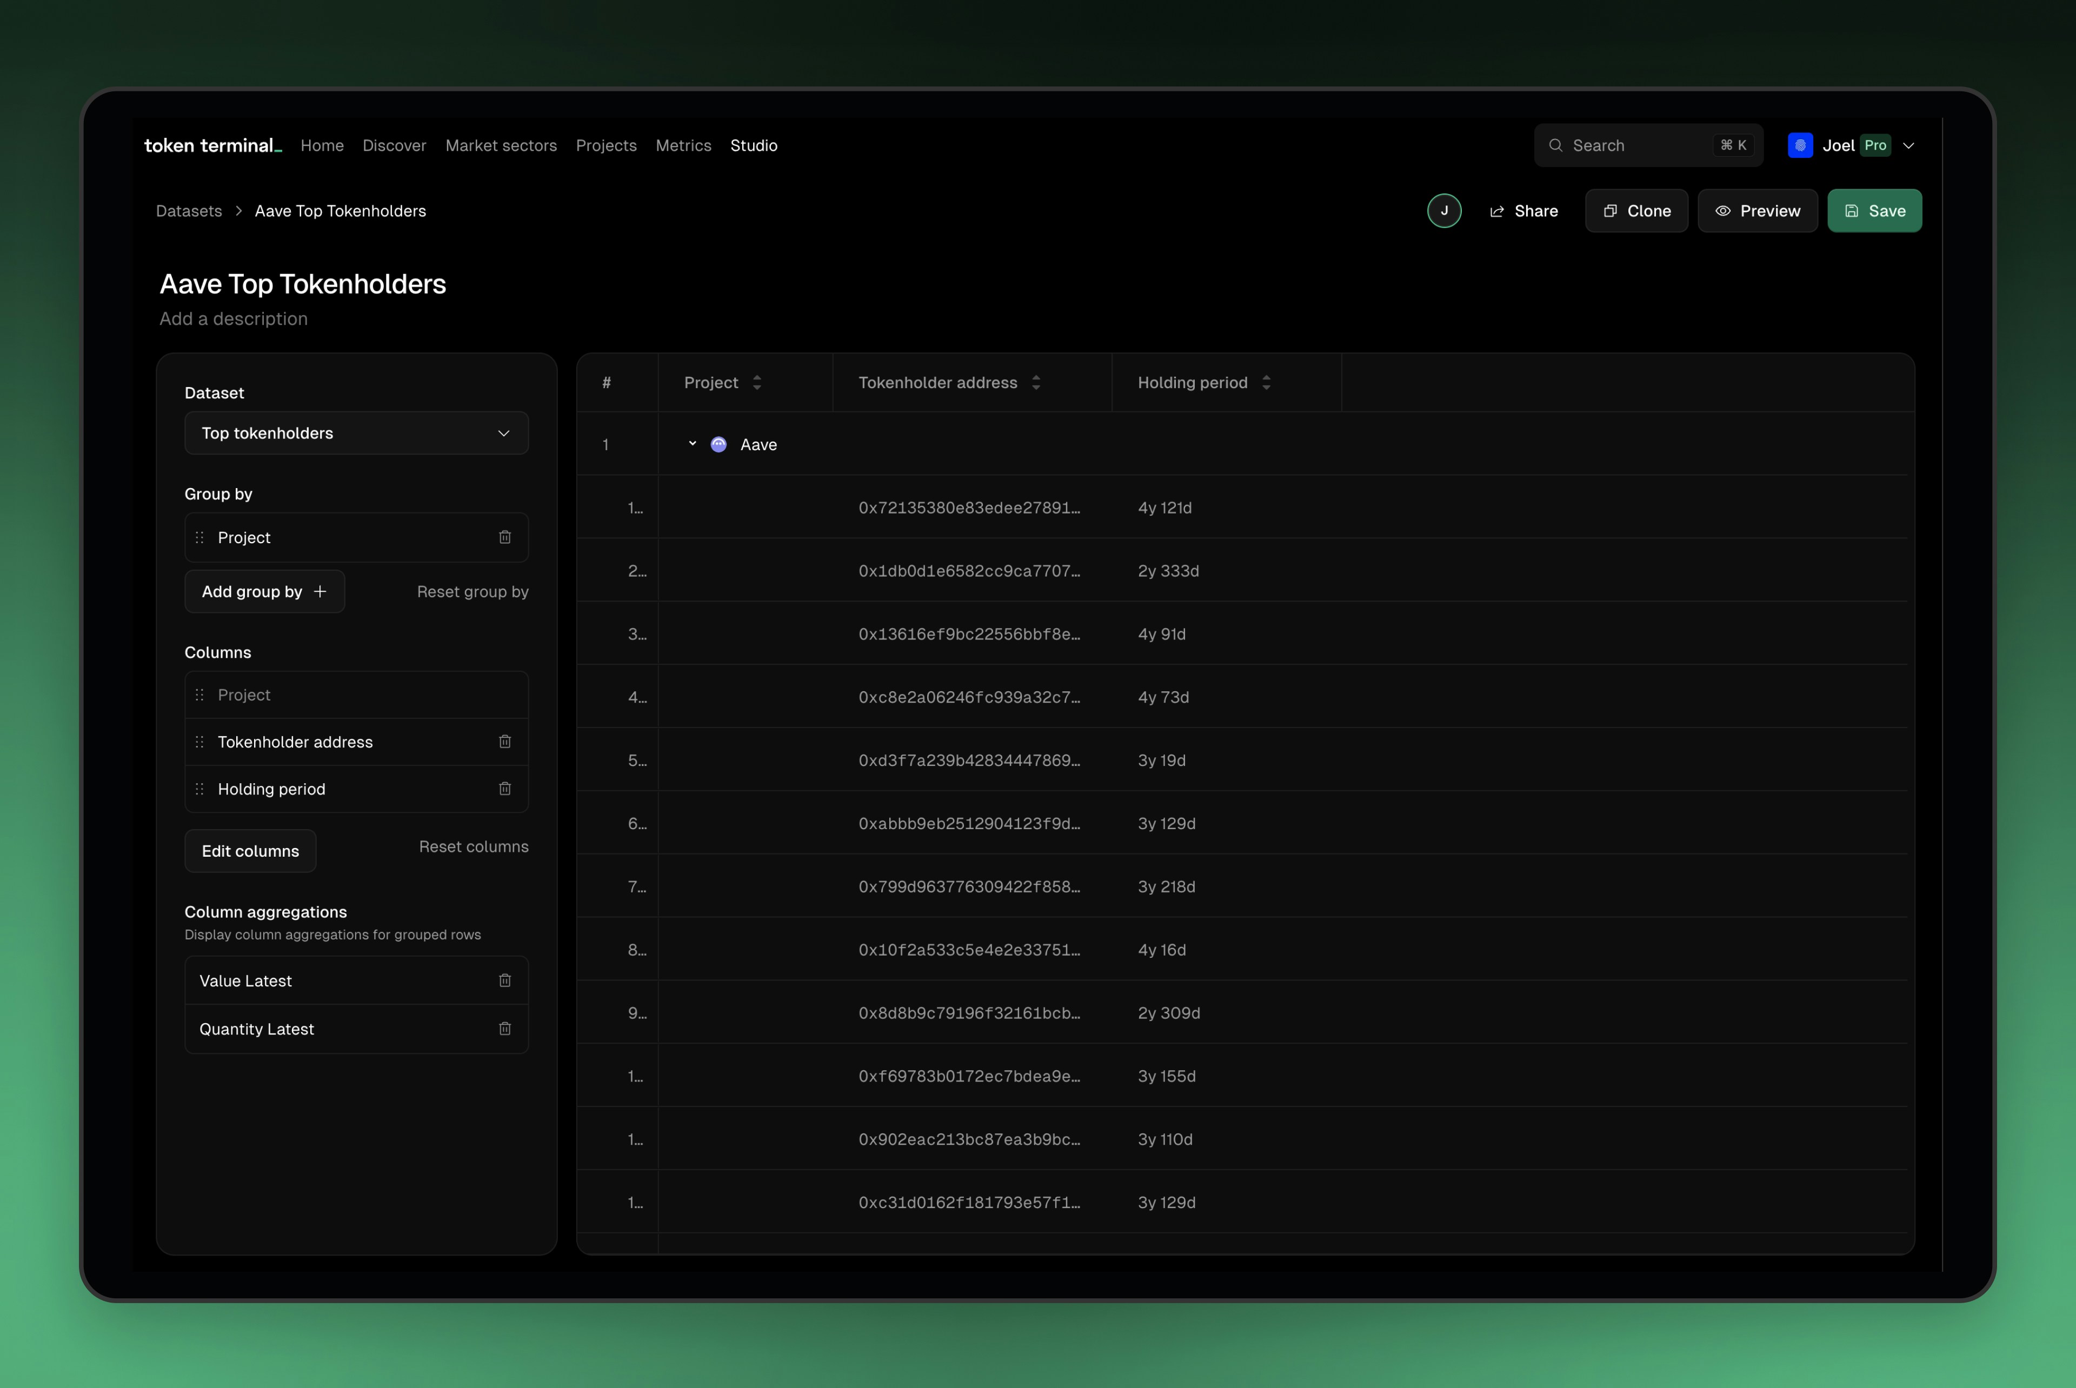Image resolution: width=2076 pixels, height=1388 pixels.
Task: Open the Discover nav item
Action: [x=394, y=145]
